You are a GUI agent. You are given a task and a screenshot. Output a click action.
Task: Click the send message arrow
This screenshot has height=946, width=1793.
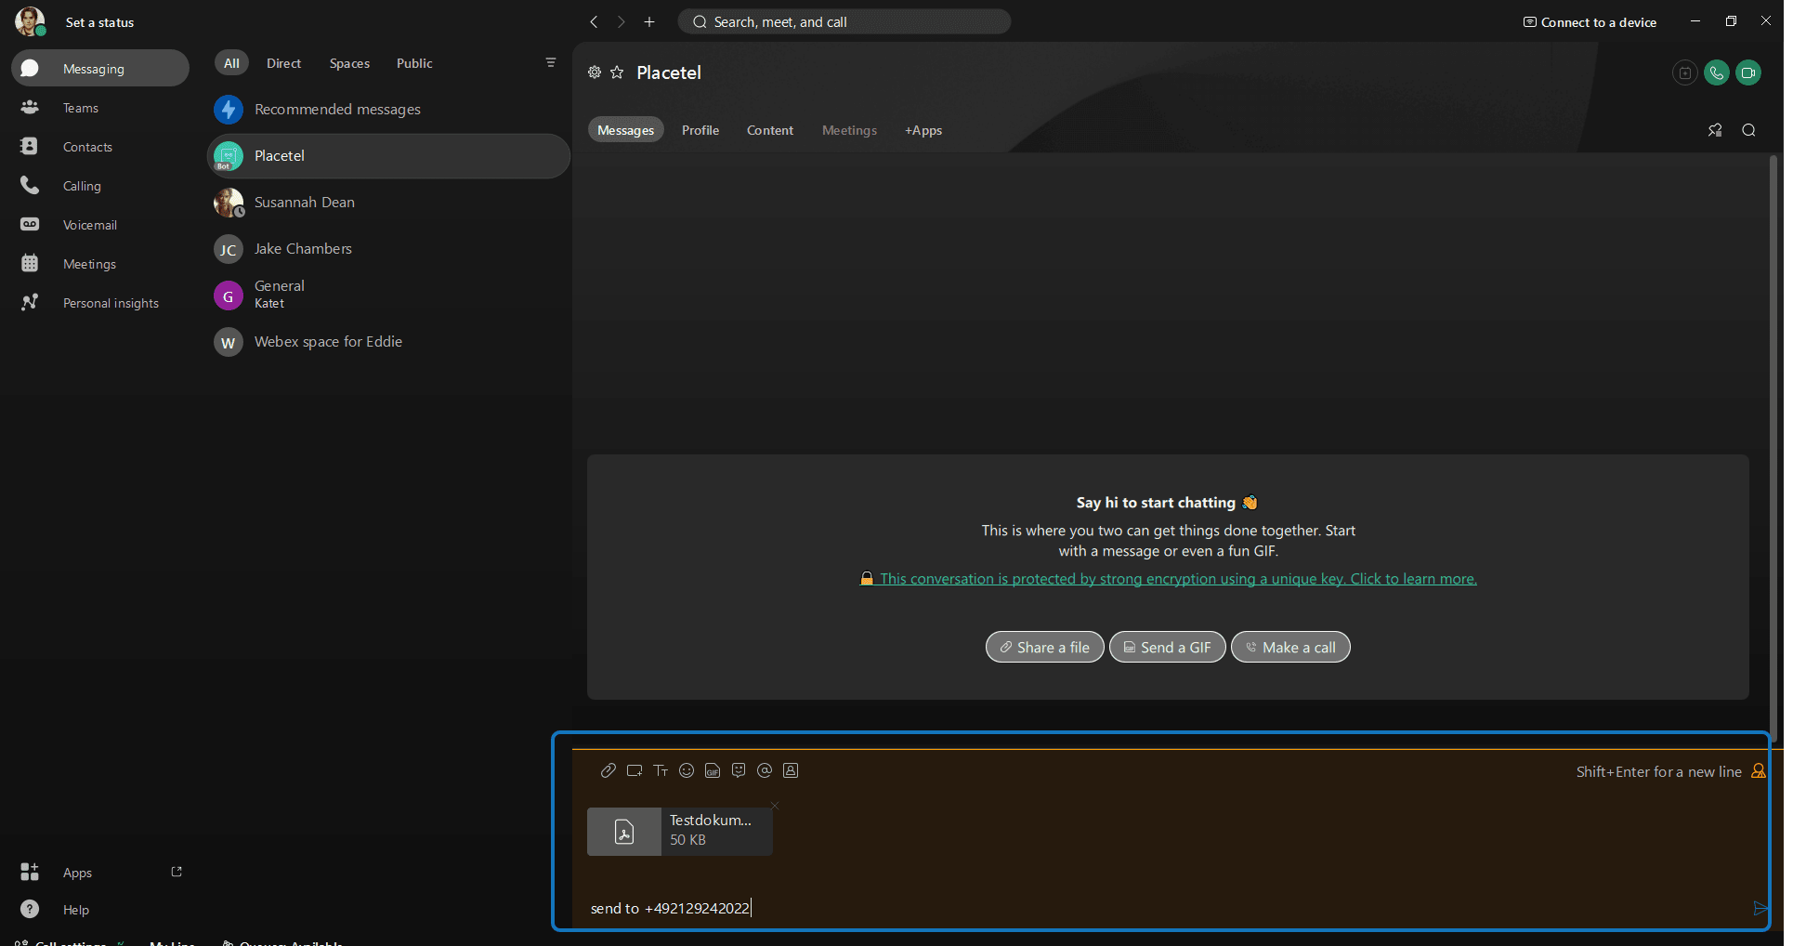[x=1760, y=908]
